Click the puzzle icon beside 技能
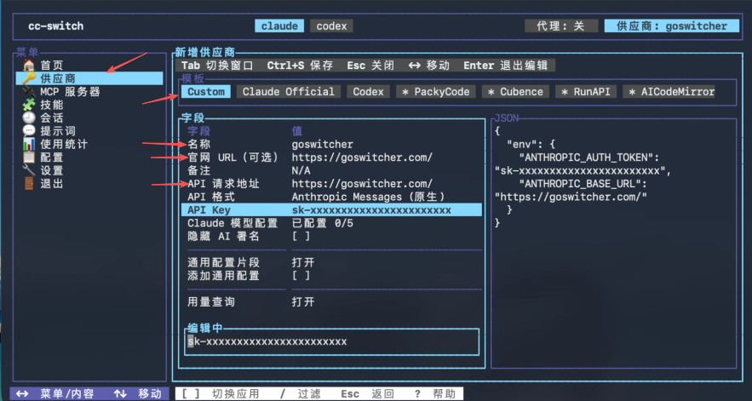 tap(29, 105)
